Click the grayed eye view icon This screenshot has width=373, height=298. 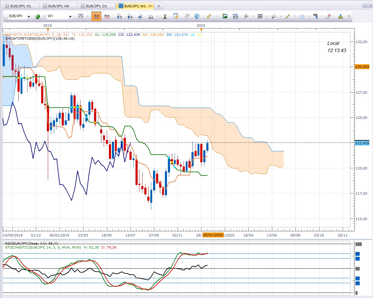[187, 16]
